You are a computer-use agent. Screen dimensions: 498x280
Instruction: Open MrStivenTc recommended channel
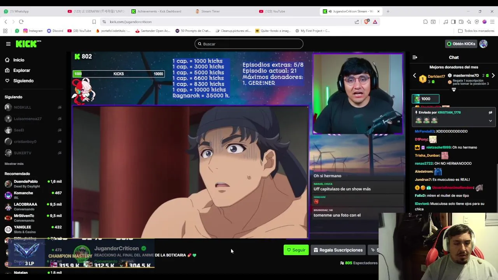33,218
